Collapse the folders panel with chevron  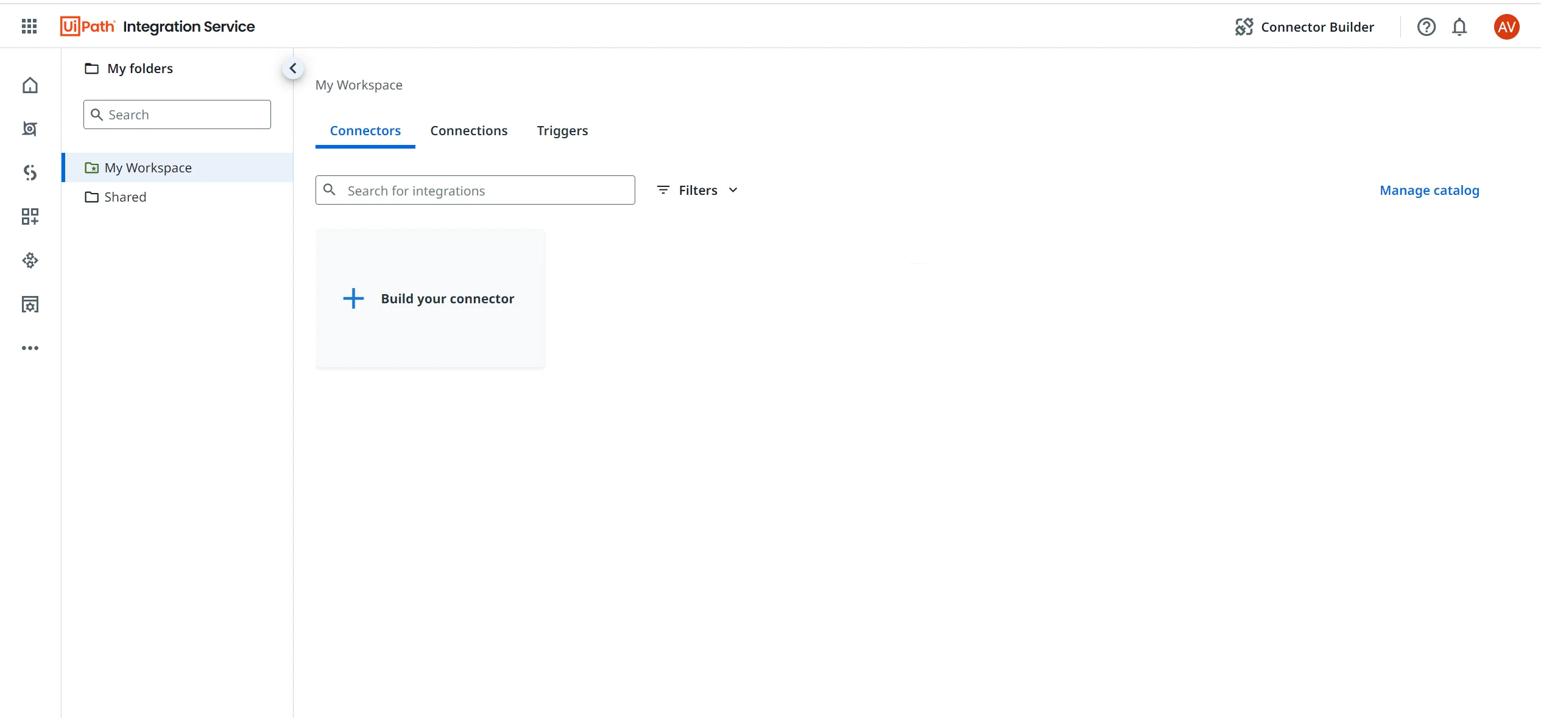point(293,68)
